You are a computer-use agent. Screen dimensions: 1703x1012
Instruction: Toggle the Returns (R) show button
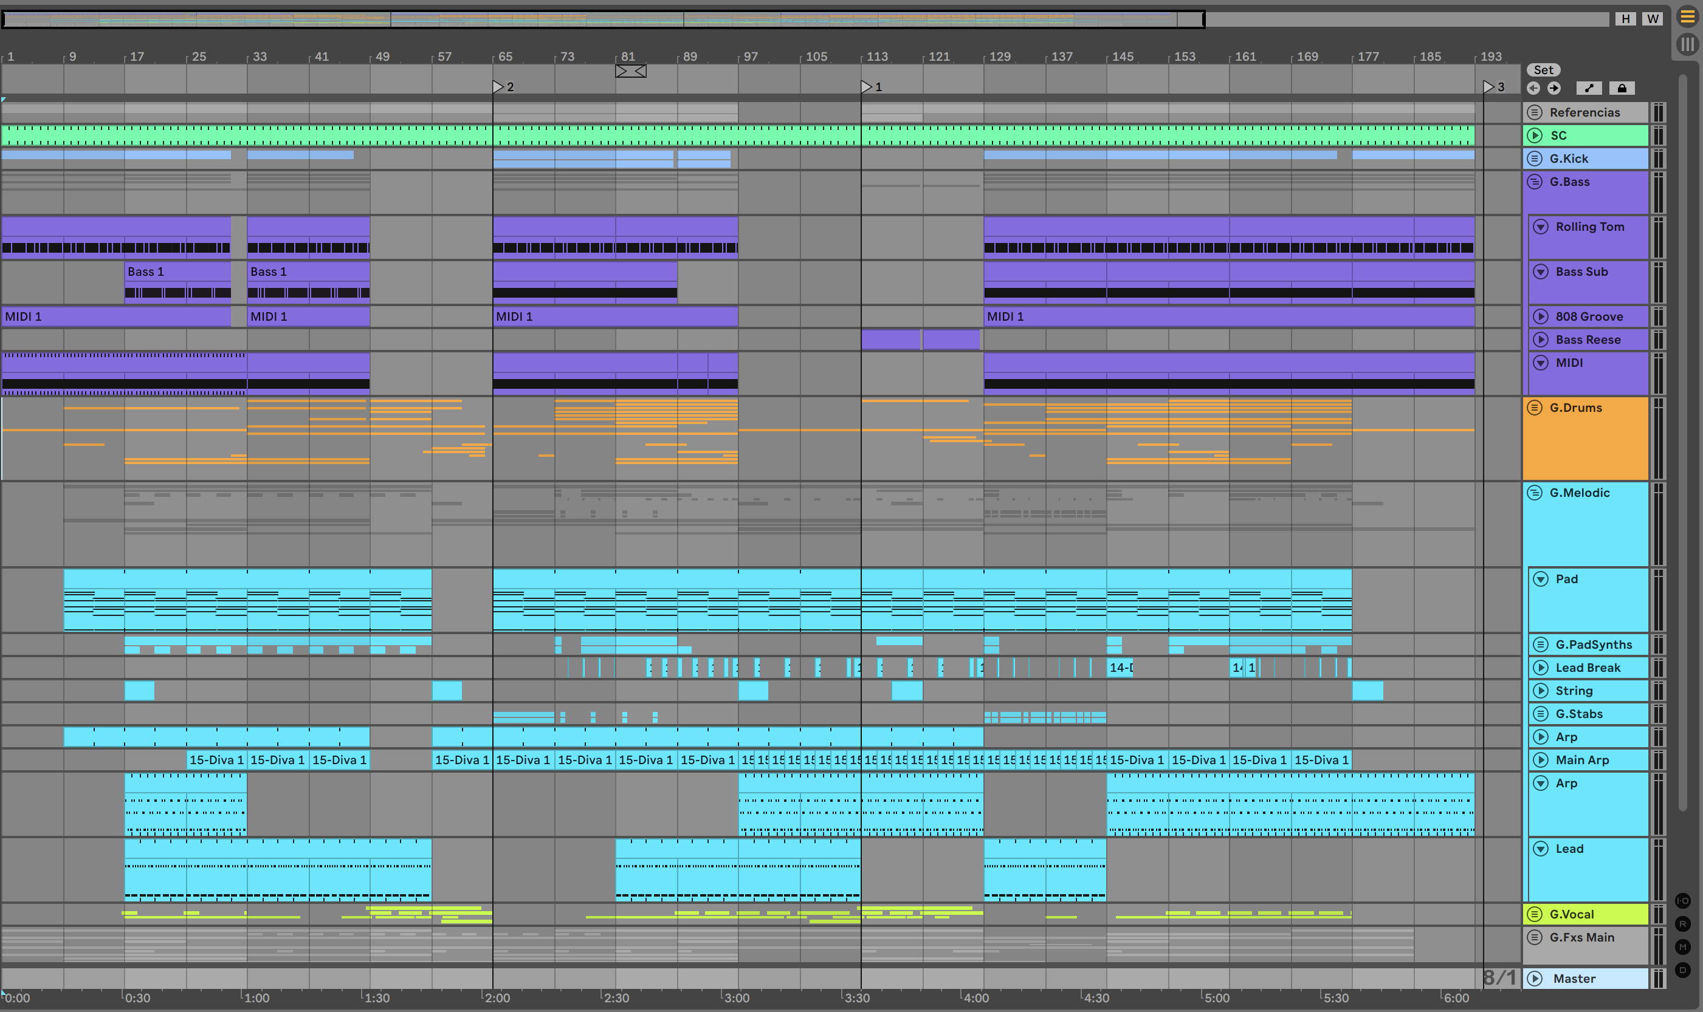(x=1683, y=924)
